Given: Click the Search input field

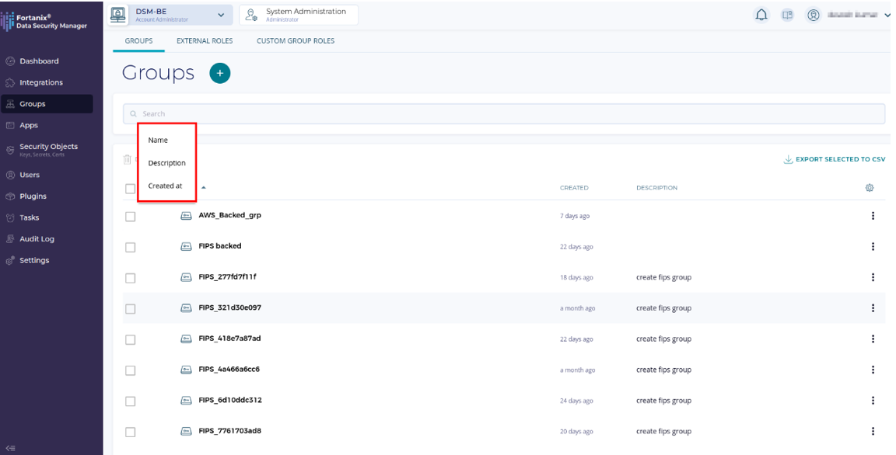Looking at the screenshot, I should point(504,114).
